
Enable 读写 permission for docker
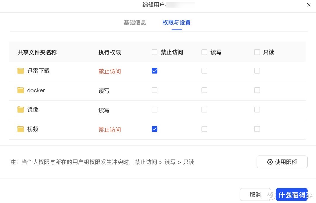click(204, 90)
